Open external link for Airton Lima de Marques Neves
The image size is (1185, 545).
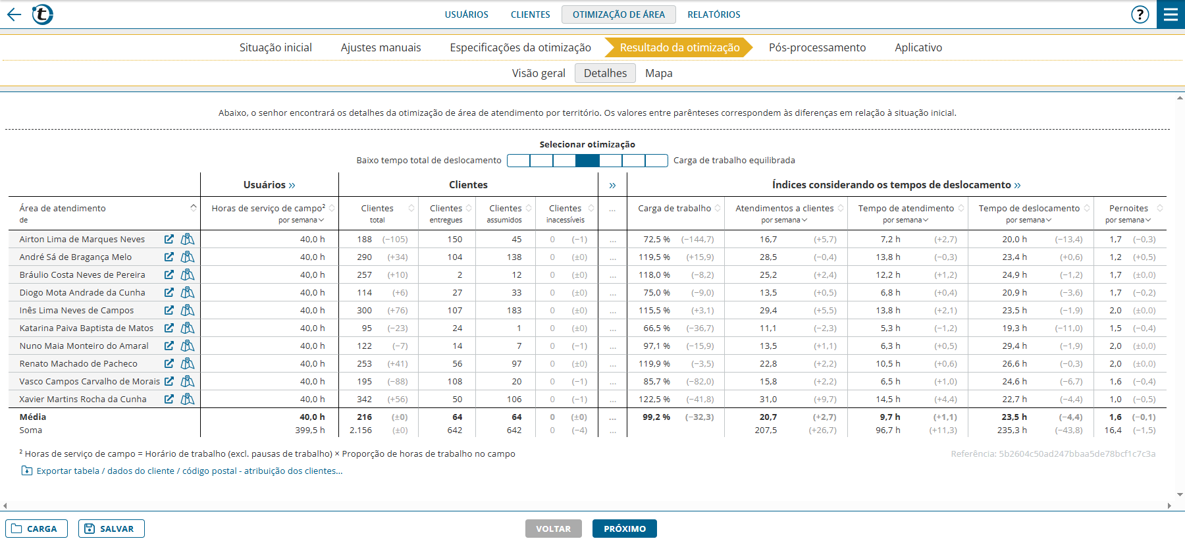point(169,239)
